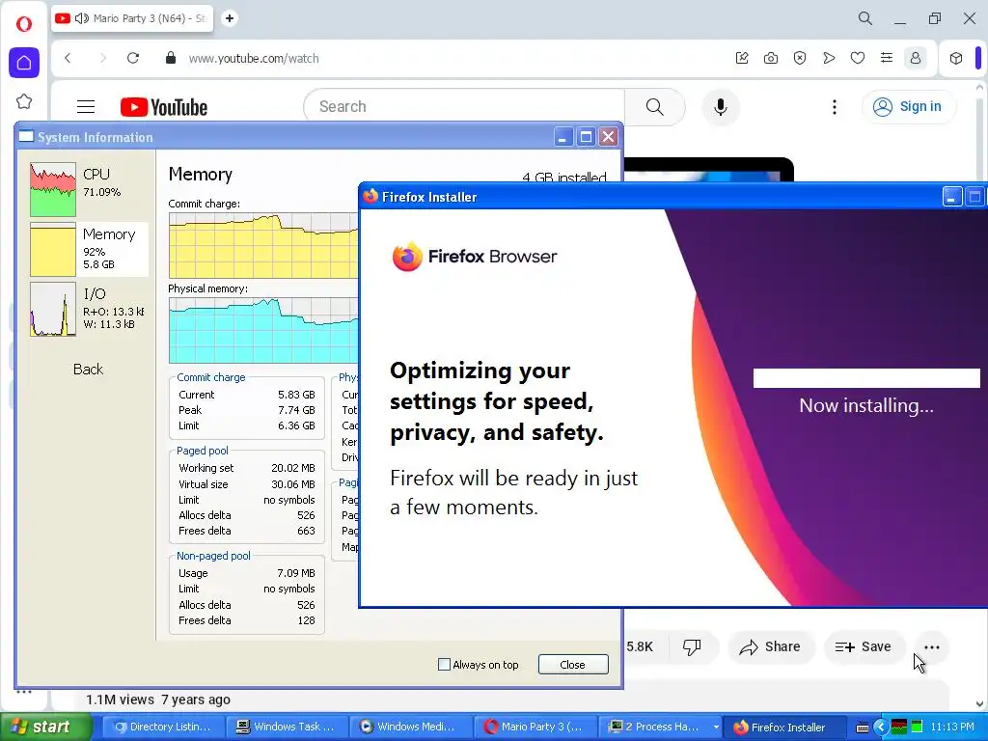Click the Physical memory history graph
The width and height of the screenshot is (988, 741).
pos(263,330)
